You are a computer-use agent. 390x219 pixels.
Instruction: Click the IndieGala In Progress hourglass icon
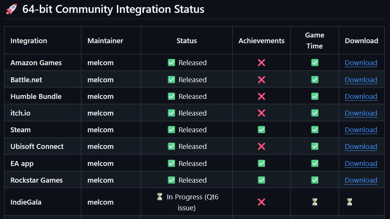[x=160, y=197]
